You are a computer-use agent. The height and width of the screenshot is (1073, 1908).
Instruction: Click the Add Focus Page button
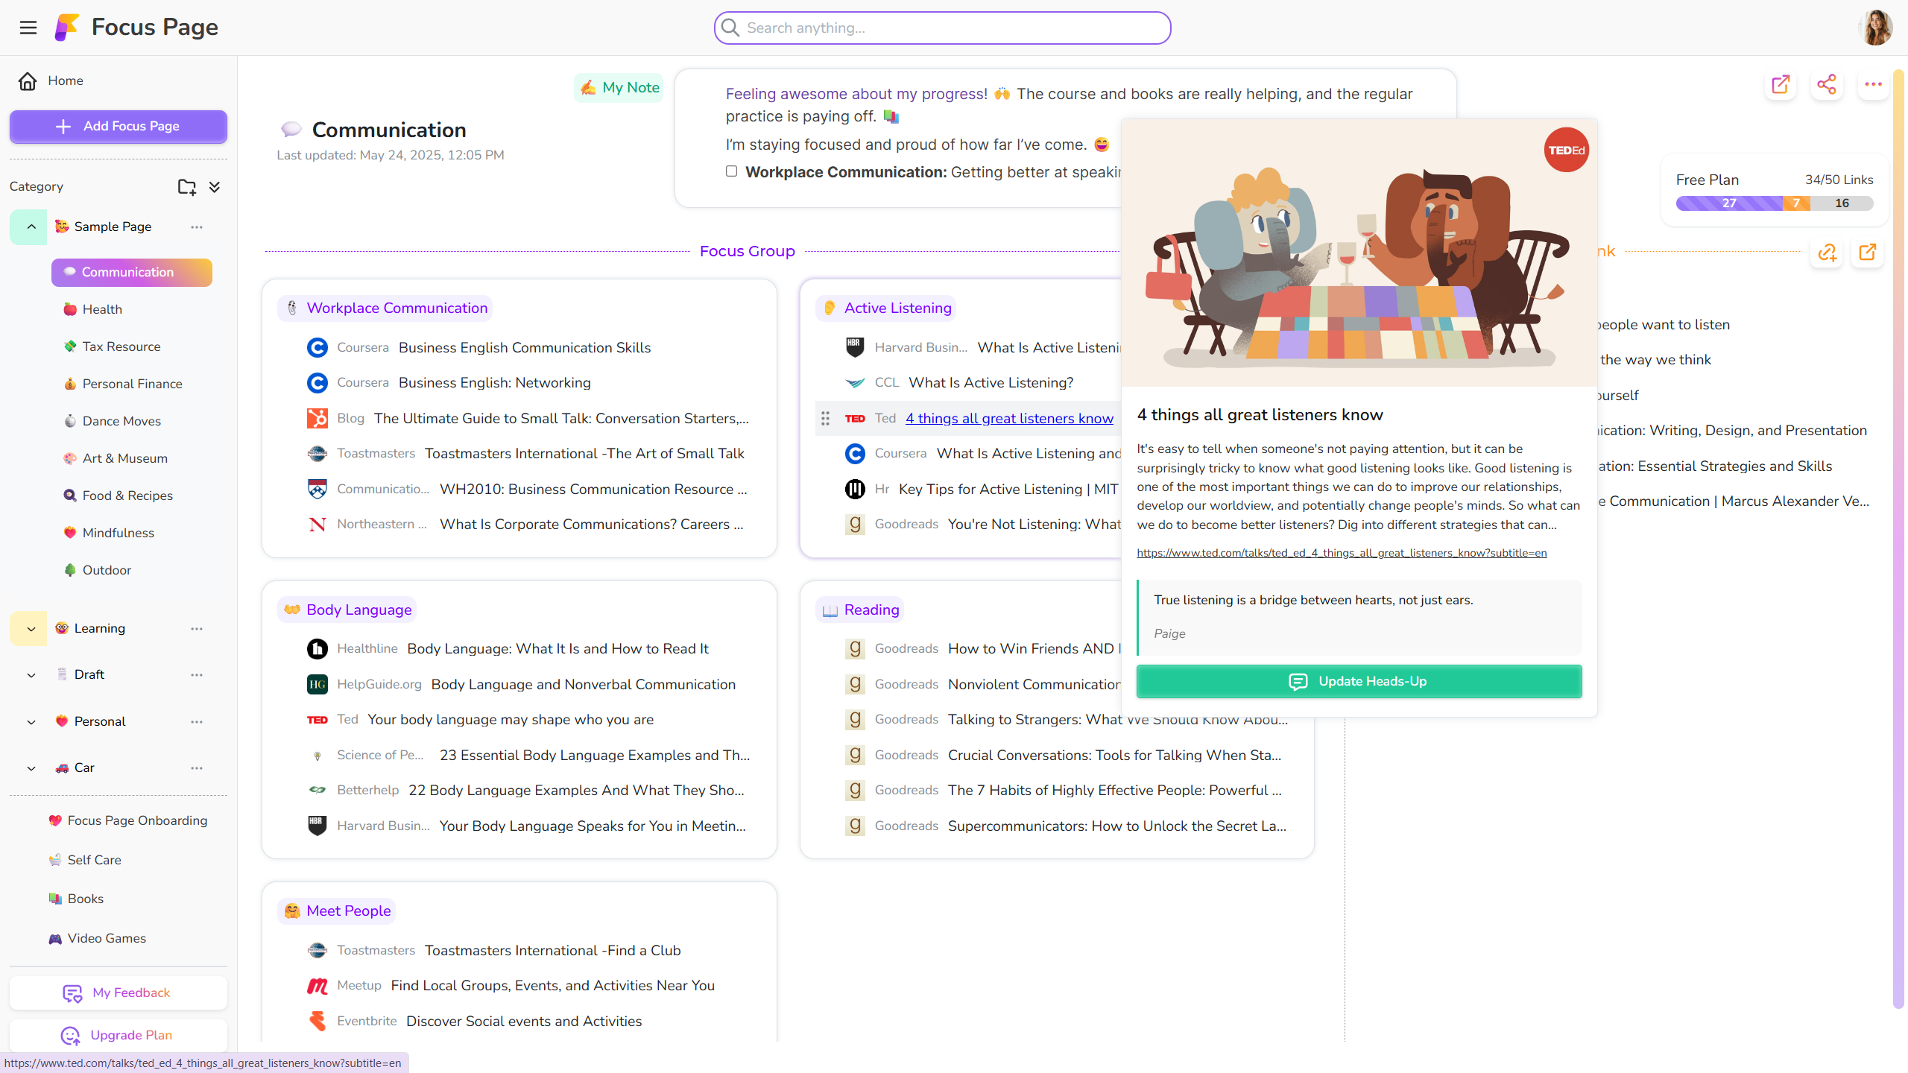(x=119, y=127)
